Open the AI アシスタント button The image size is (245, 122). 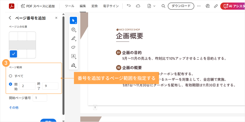click(233, 6)
